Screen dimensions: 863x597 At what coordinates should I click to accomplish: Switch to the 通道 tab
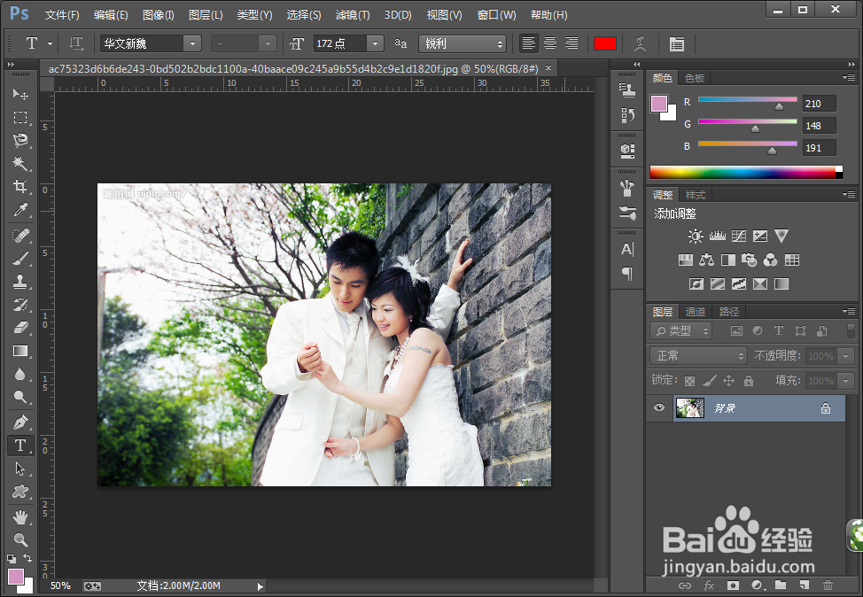[x=696, y=312]
